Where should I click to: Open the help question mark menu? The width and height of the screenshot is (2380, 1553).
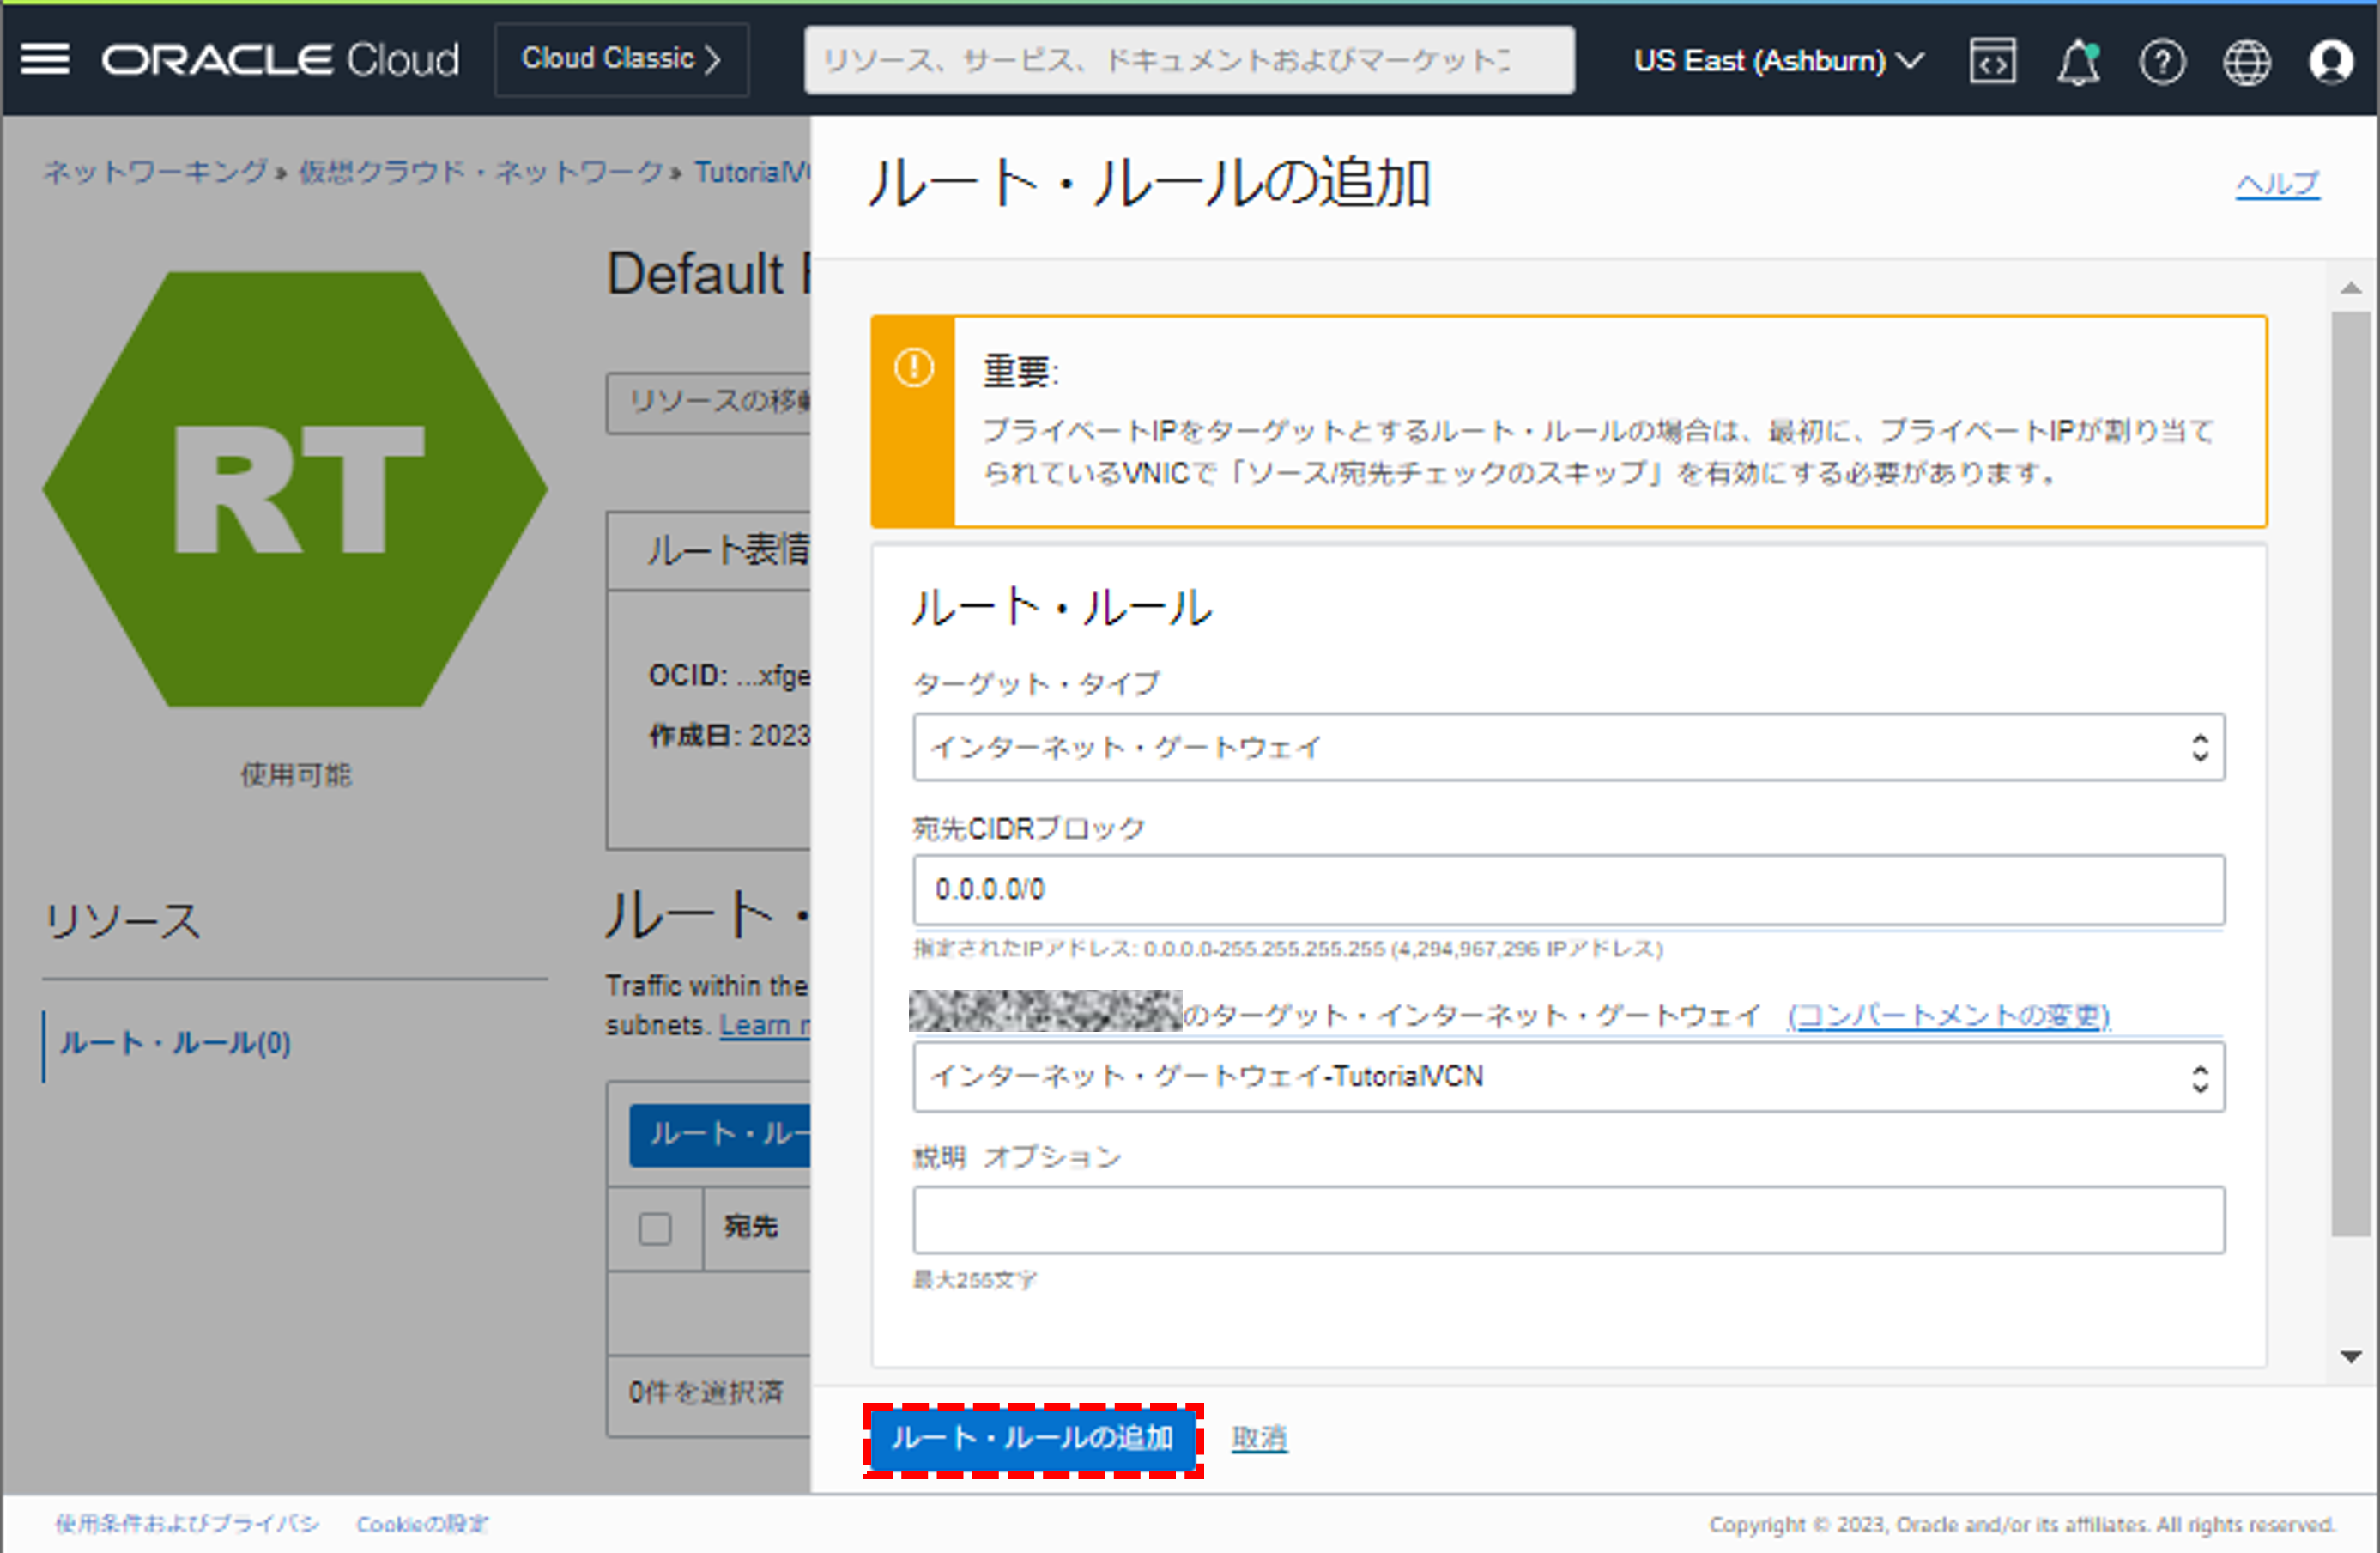coord(2162,61)
